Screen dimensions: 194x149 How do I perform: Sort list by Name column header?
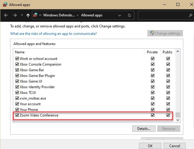(x=20, y=52)
